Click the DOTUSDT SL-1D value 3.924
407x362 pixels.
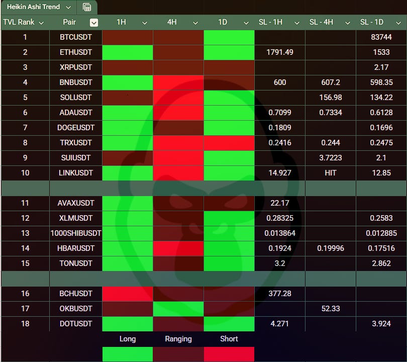381,324
